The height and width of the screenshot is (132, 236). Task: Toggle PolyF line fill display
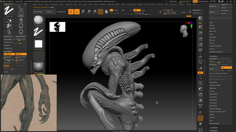pyautogui.click(x=200, y=106)
